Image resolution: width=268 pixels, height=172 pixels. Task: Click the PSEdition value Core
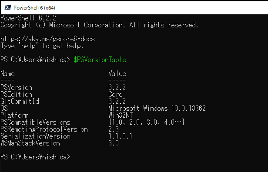pyautogui.click(x=115, y=95)
